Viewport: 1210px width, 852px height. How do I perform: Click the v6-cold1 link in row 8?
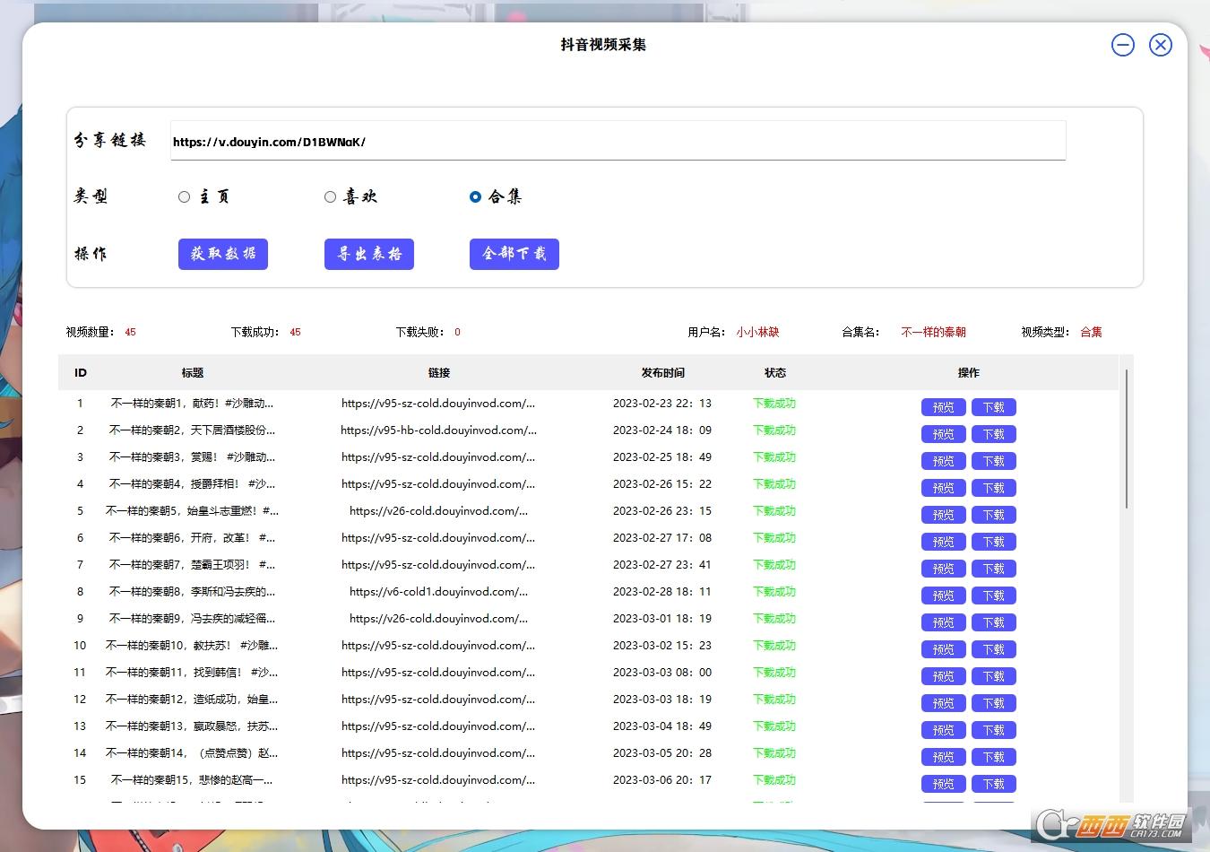pos(439,592)
